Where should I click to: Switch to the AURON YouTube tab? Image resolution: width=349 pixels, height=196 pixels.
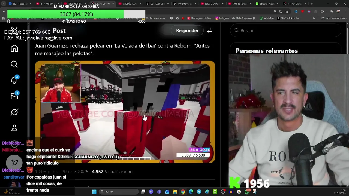click(x=47, y=4)
